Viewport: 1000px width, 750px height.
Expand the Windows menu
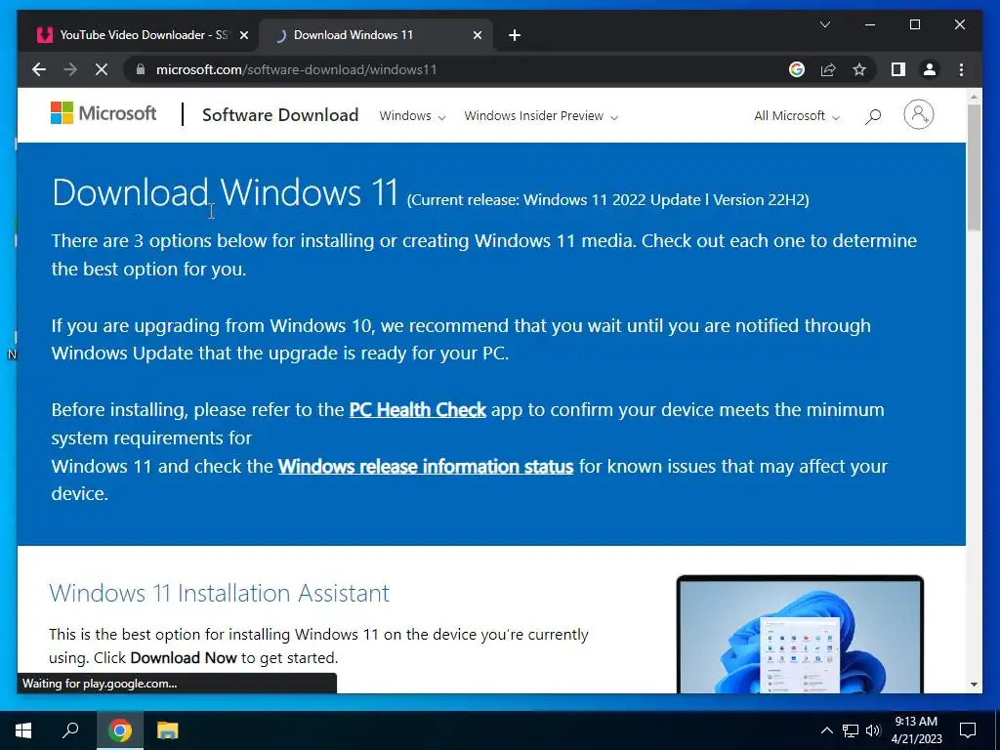[412, 116]
